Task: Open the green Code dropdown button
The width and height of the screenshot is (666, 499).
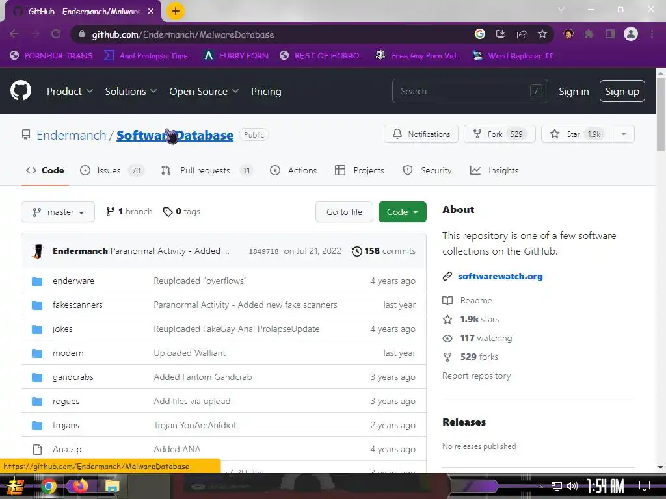Action: (x=402, y=212)
